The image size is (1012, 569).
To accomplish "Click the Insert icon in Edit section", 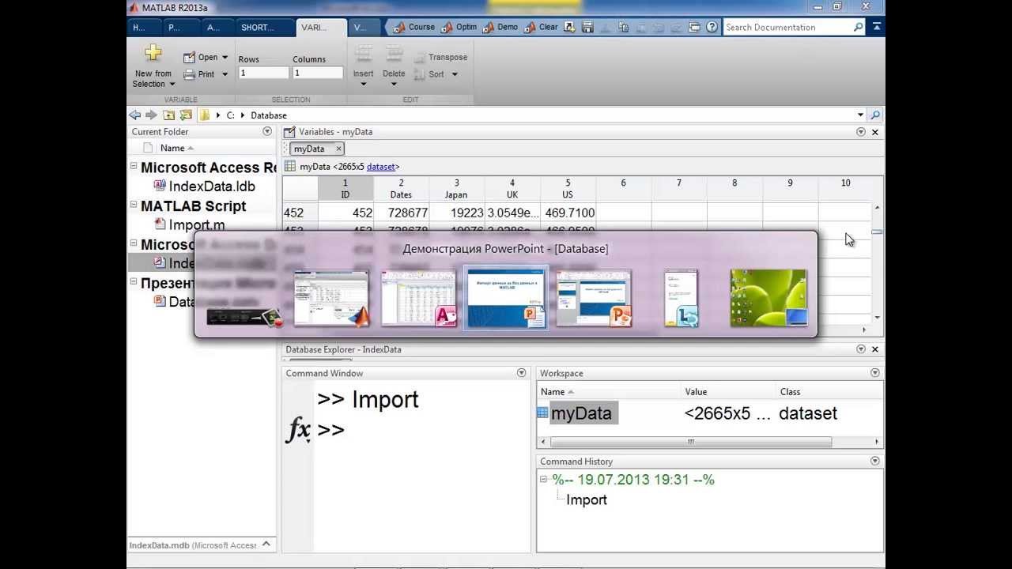I will tap(364, 54).
